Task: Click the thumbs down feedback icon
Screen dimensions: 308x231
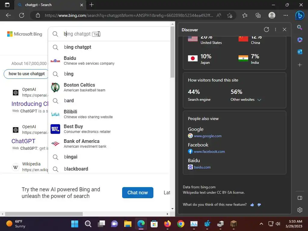Action: click(x=259, y=205)
